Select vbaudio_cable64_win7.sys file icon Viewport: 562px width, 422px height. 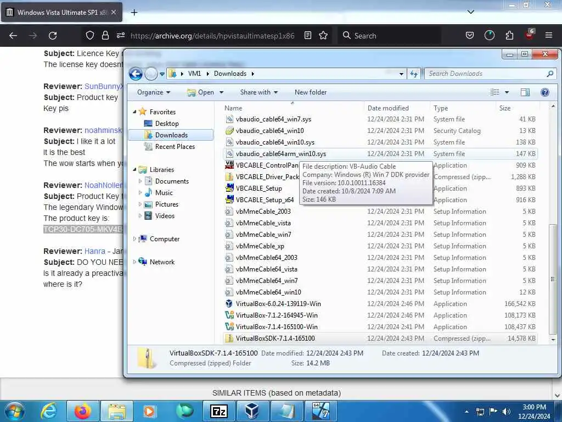[229, 119]
